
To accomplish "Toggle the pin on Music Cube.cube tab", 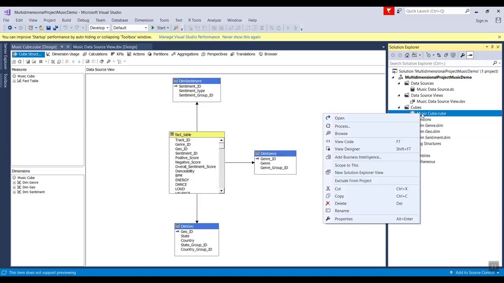I will point(62,47).
